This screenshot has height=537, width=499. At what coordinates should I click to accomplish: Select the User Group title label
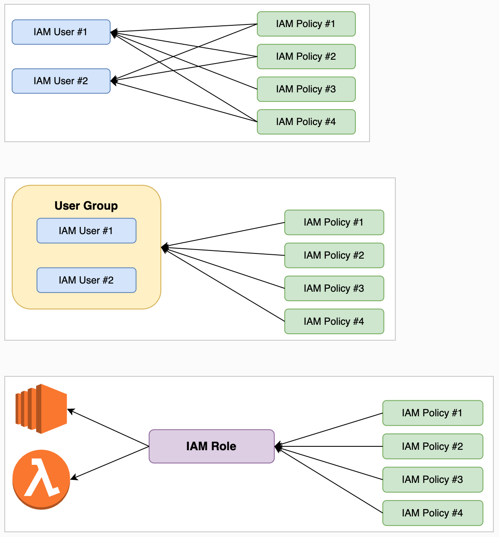click(86, 206)
